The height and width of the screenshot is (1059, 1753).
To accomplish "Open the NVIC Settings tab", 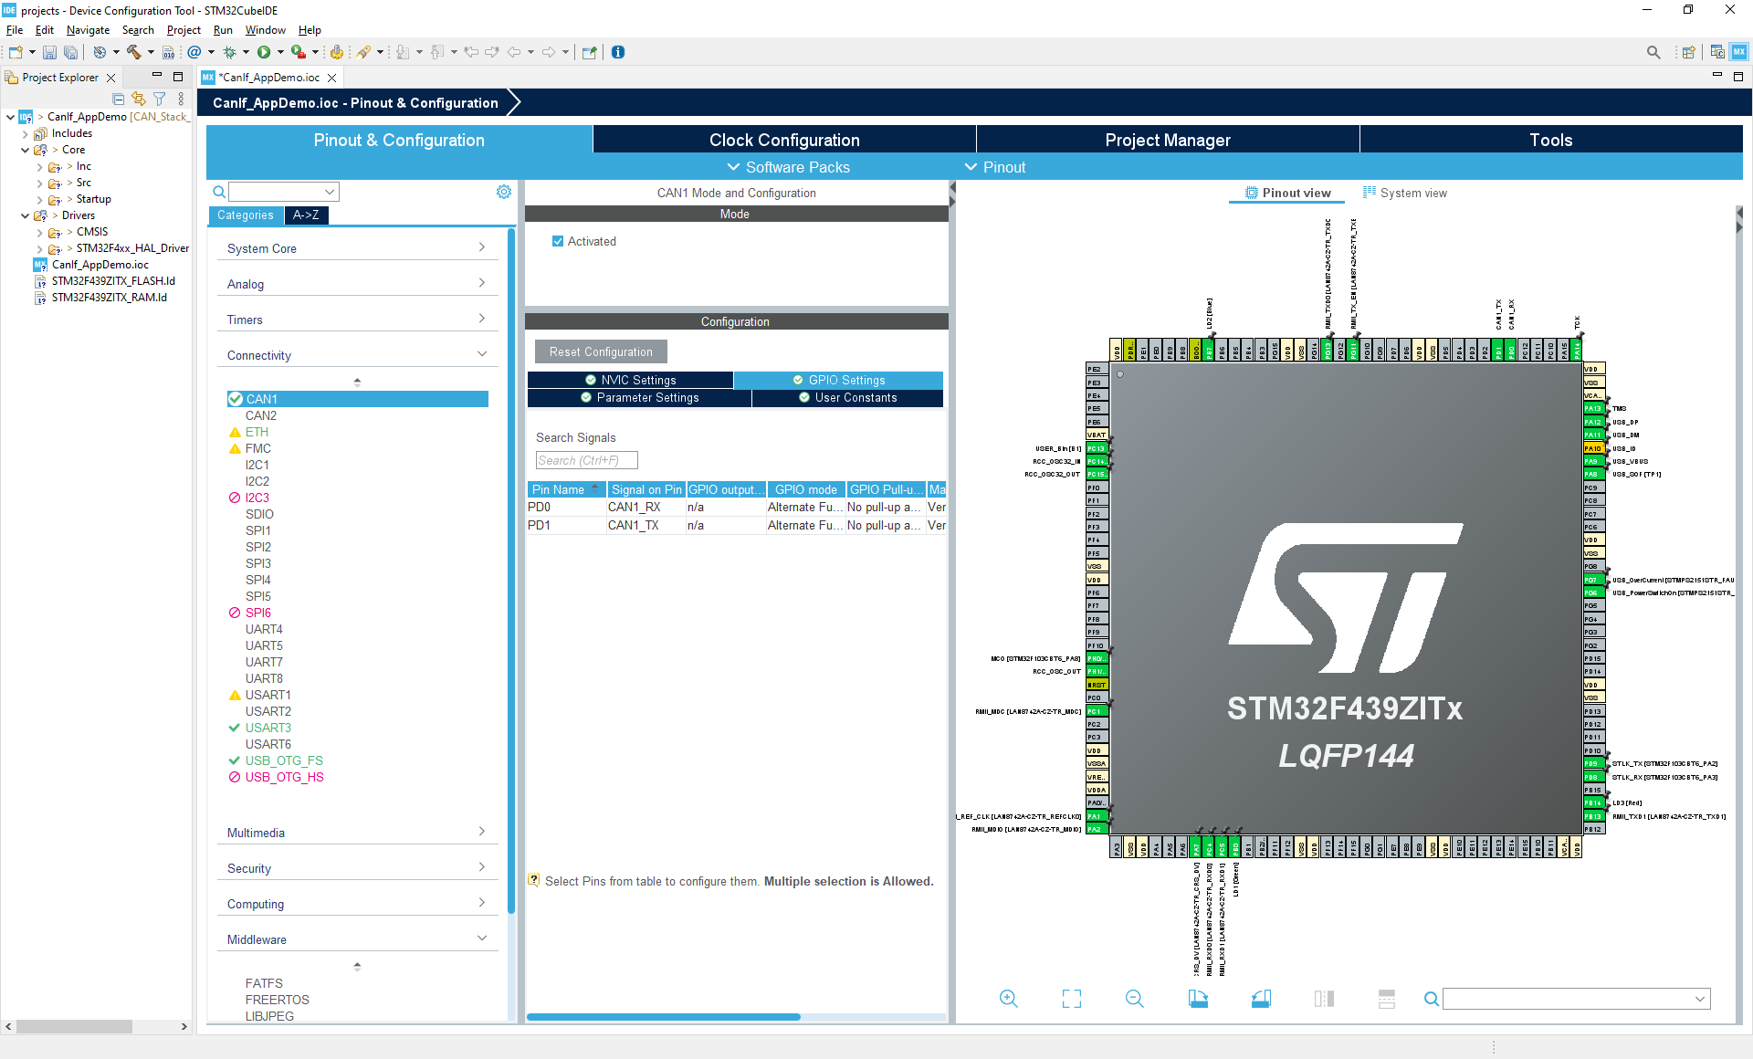I will coord(630,380).
